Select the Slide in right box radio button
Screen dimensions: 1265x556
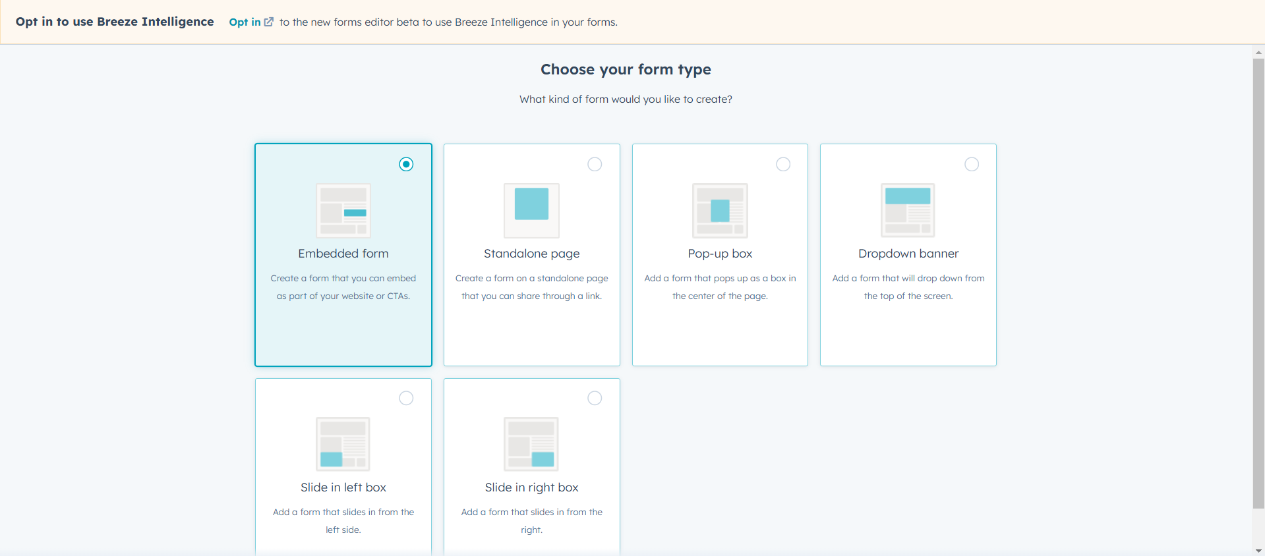595,398
